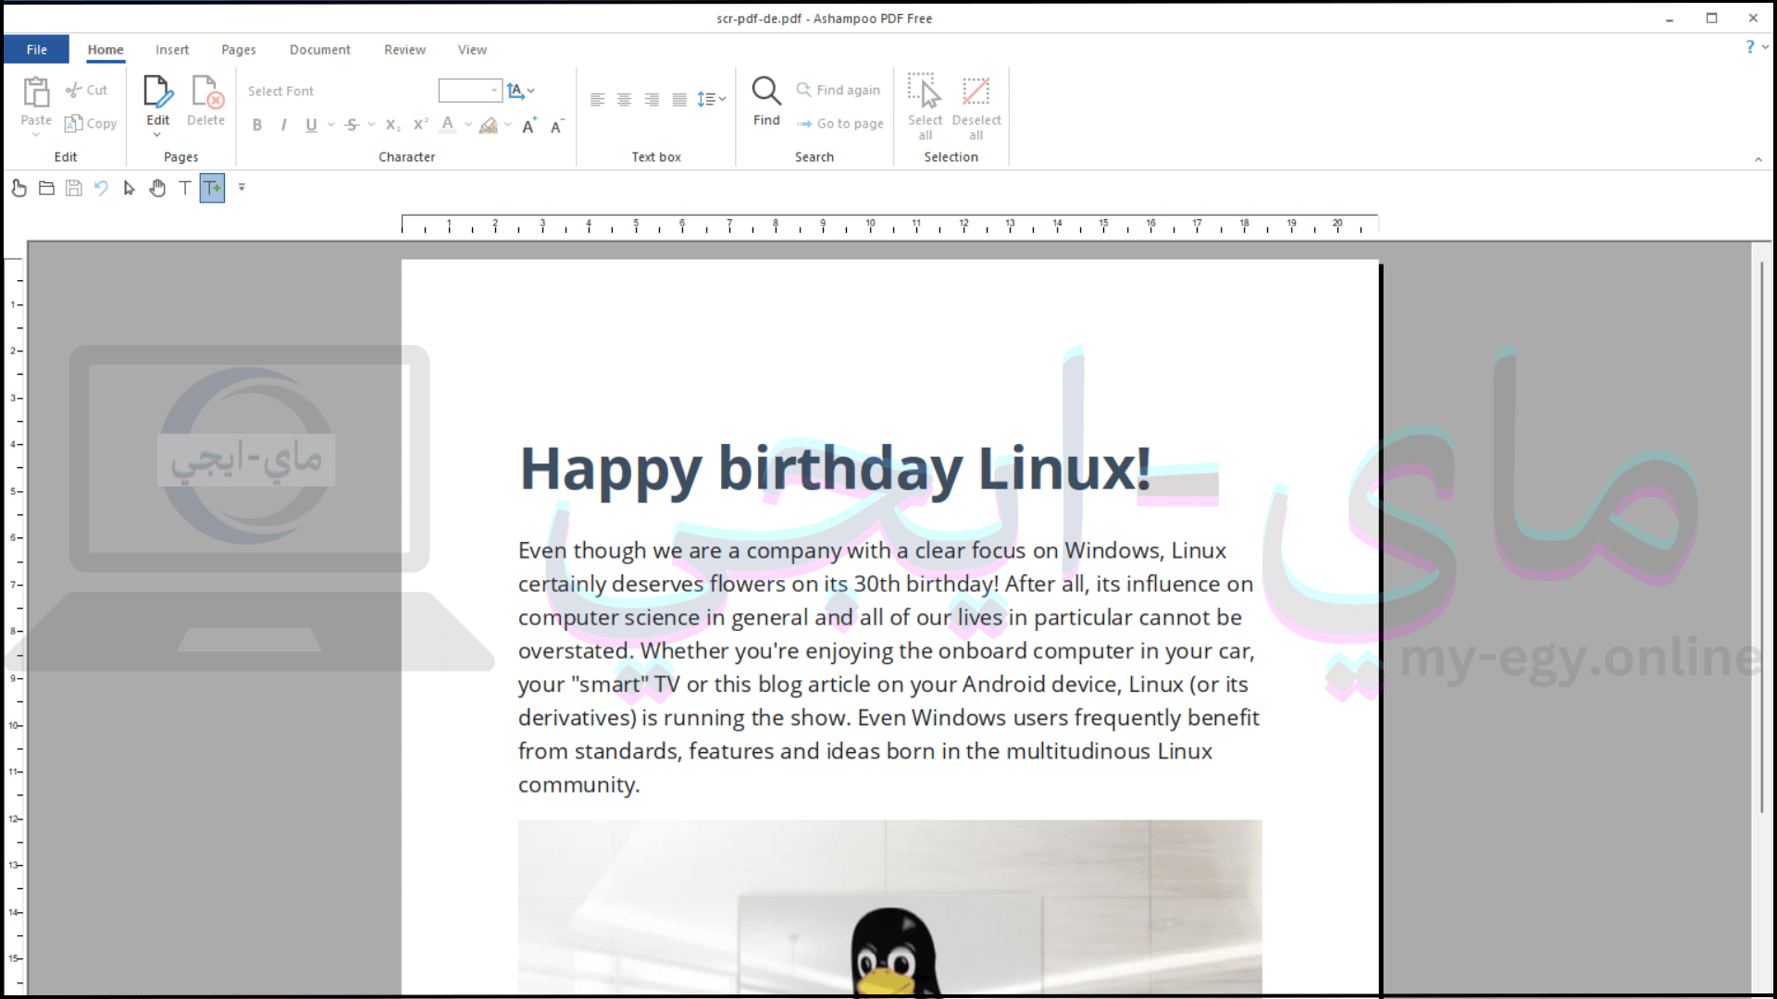Open the Document tab
Viewport: 1777px width, 999px height.
coord(320,49)
